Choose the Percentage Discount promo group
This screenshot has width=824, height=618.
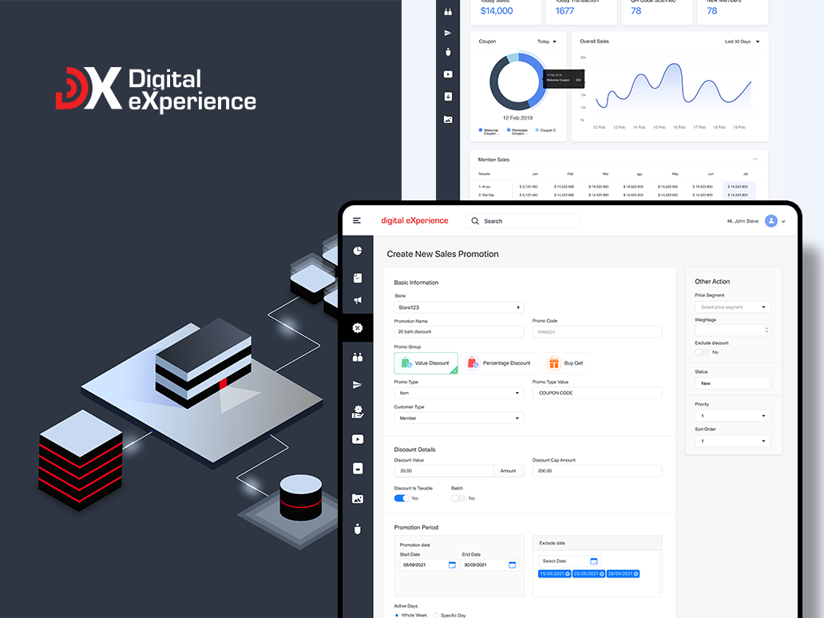coord(499,363)
